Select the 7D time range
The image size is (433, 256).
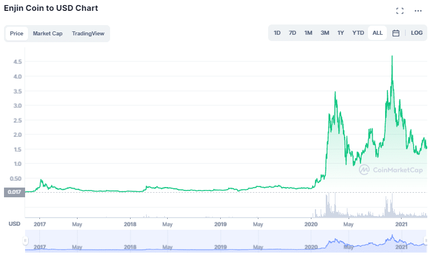pyautogui.click(x=293, y=33)
